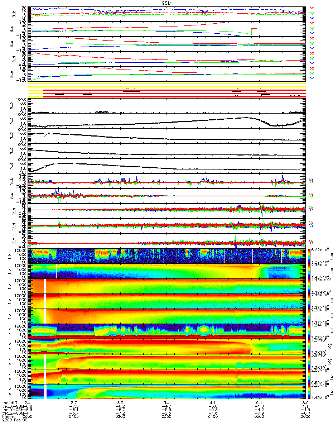333x430 pixels.
Task: Click the MLT value 5.1
Action: [259, 403]
